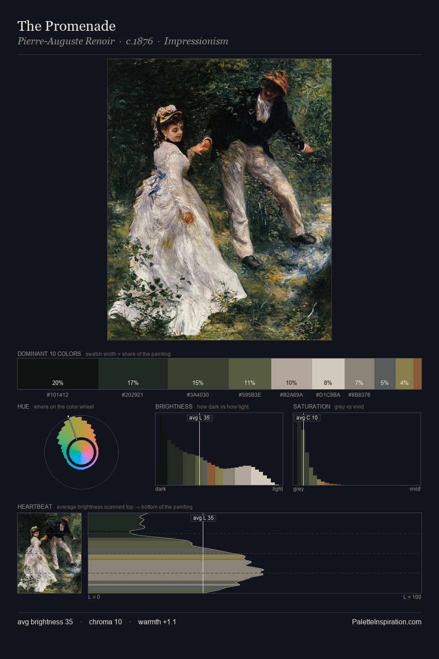Click the hex code '#202921'
Image resolution: width=439 pixels, height=659 pixels.
[133, 395]
